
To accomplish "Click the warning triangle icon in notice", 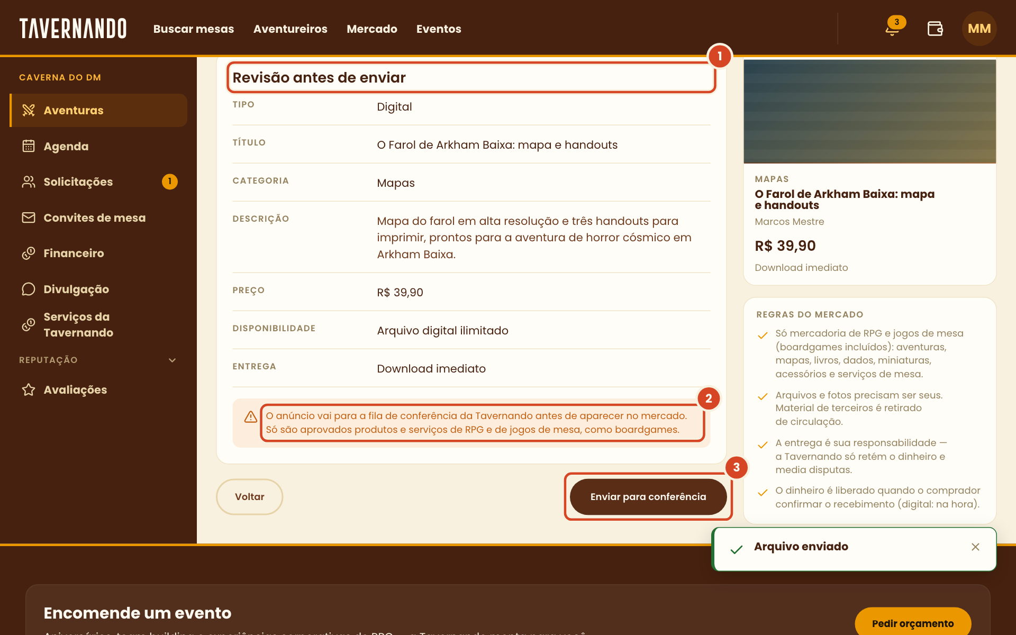I will click(x=251, y=417).
